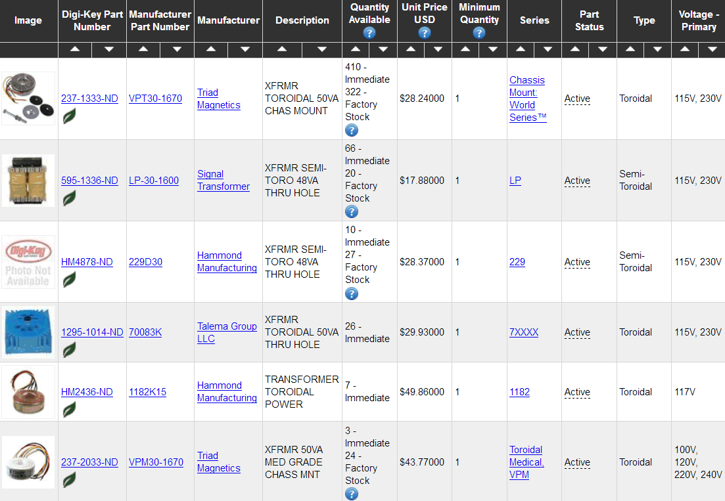Sort Manufacturer column ascending arrow
The height and width of the screenshot is (501, 725).
pyautogui.click(x=211, y=49)
